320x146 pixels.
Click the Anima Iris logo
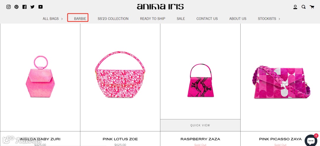click(160, 7)
